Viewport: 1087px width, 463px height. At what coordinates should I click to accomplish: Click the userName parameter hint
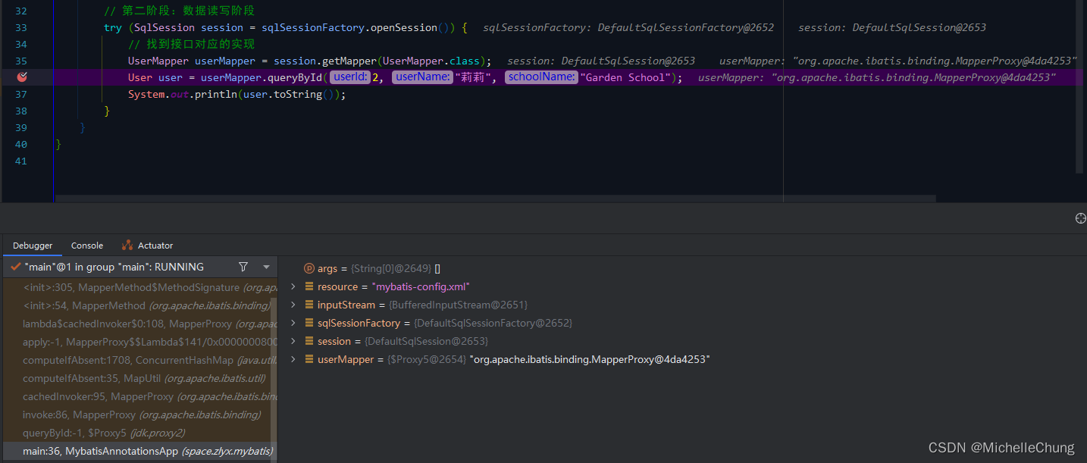point(423,77)
